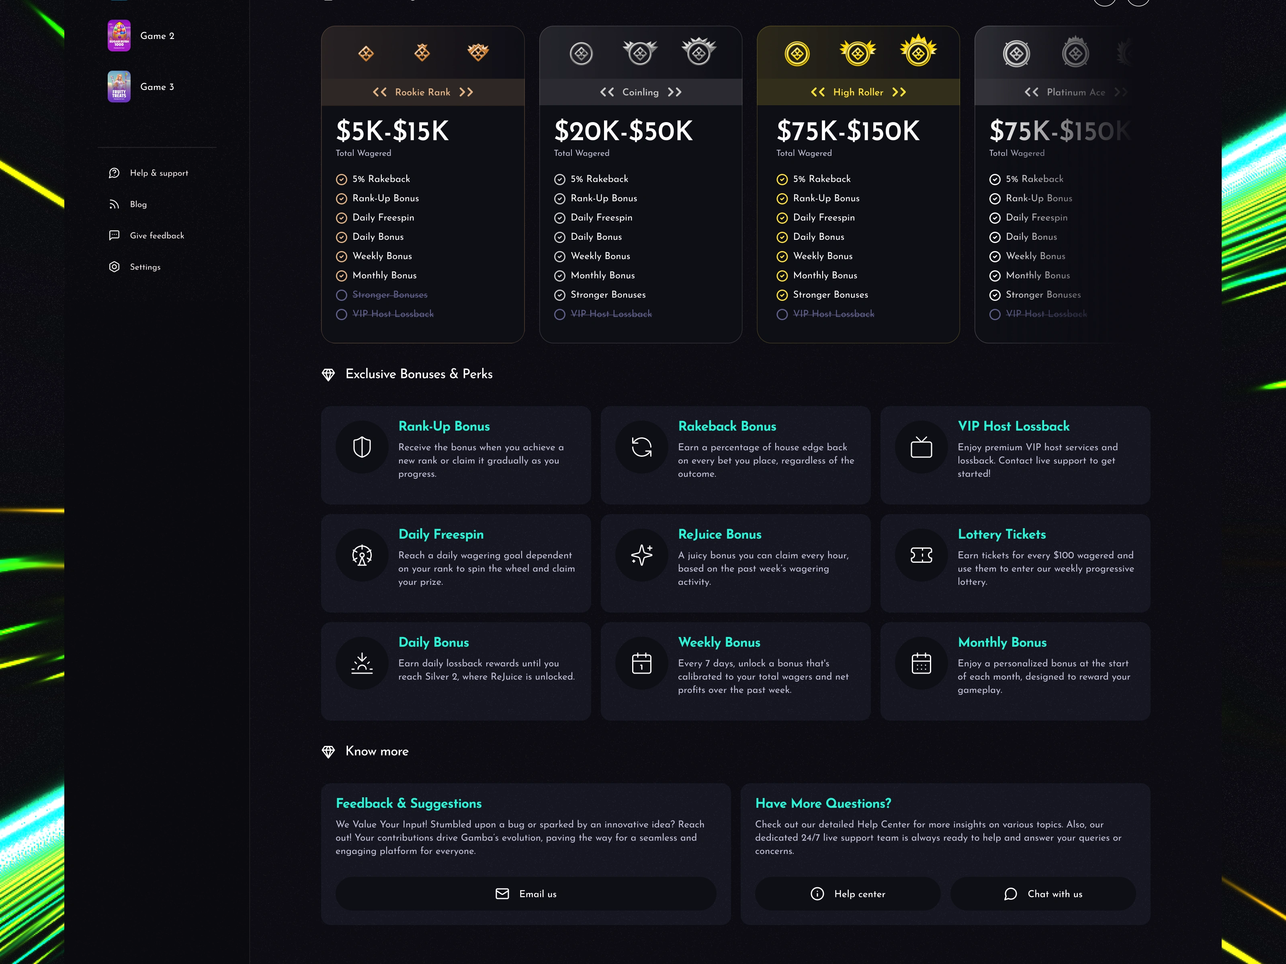This screenshot has width=1286, height=964.
Task: Click the 5% Rakeback checkmark in High Roller card
Action: point(782,180)
